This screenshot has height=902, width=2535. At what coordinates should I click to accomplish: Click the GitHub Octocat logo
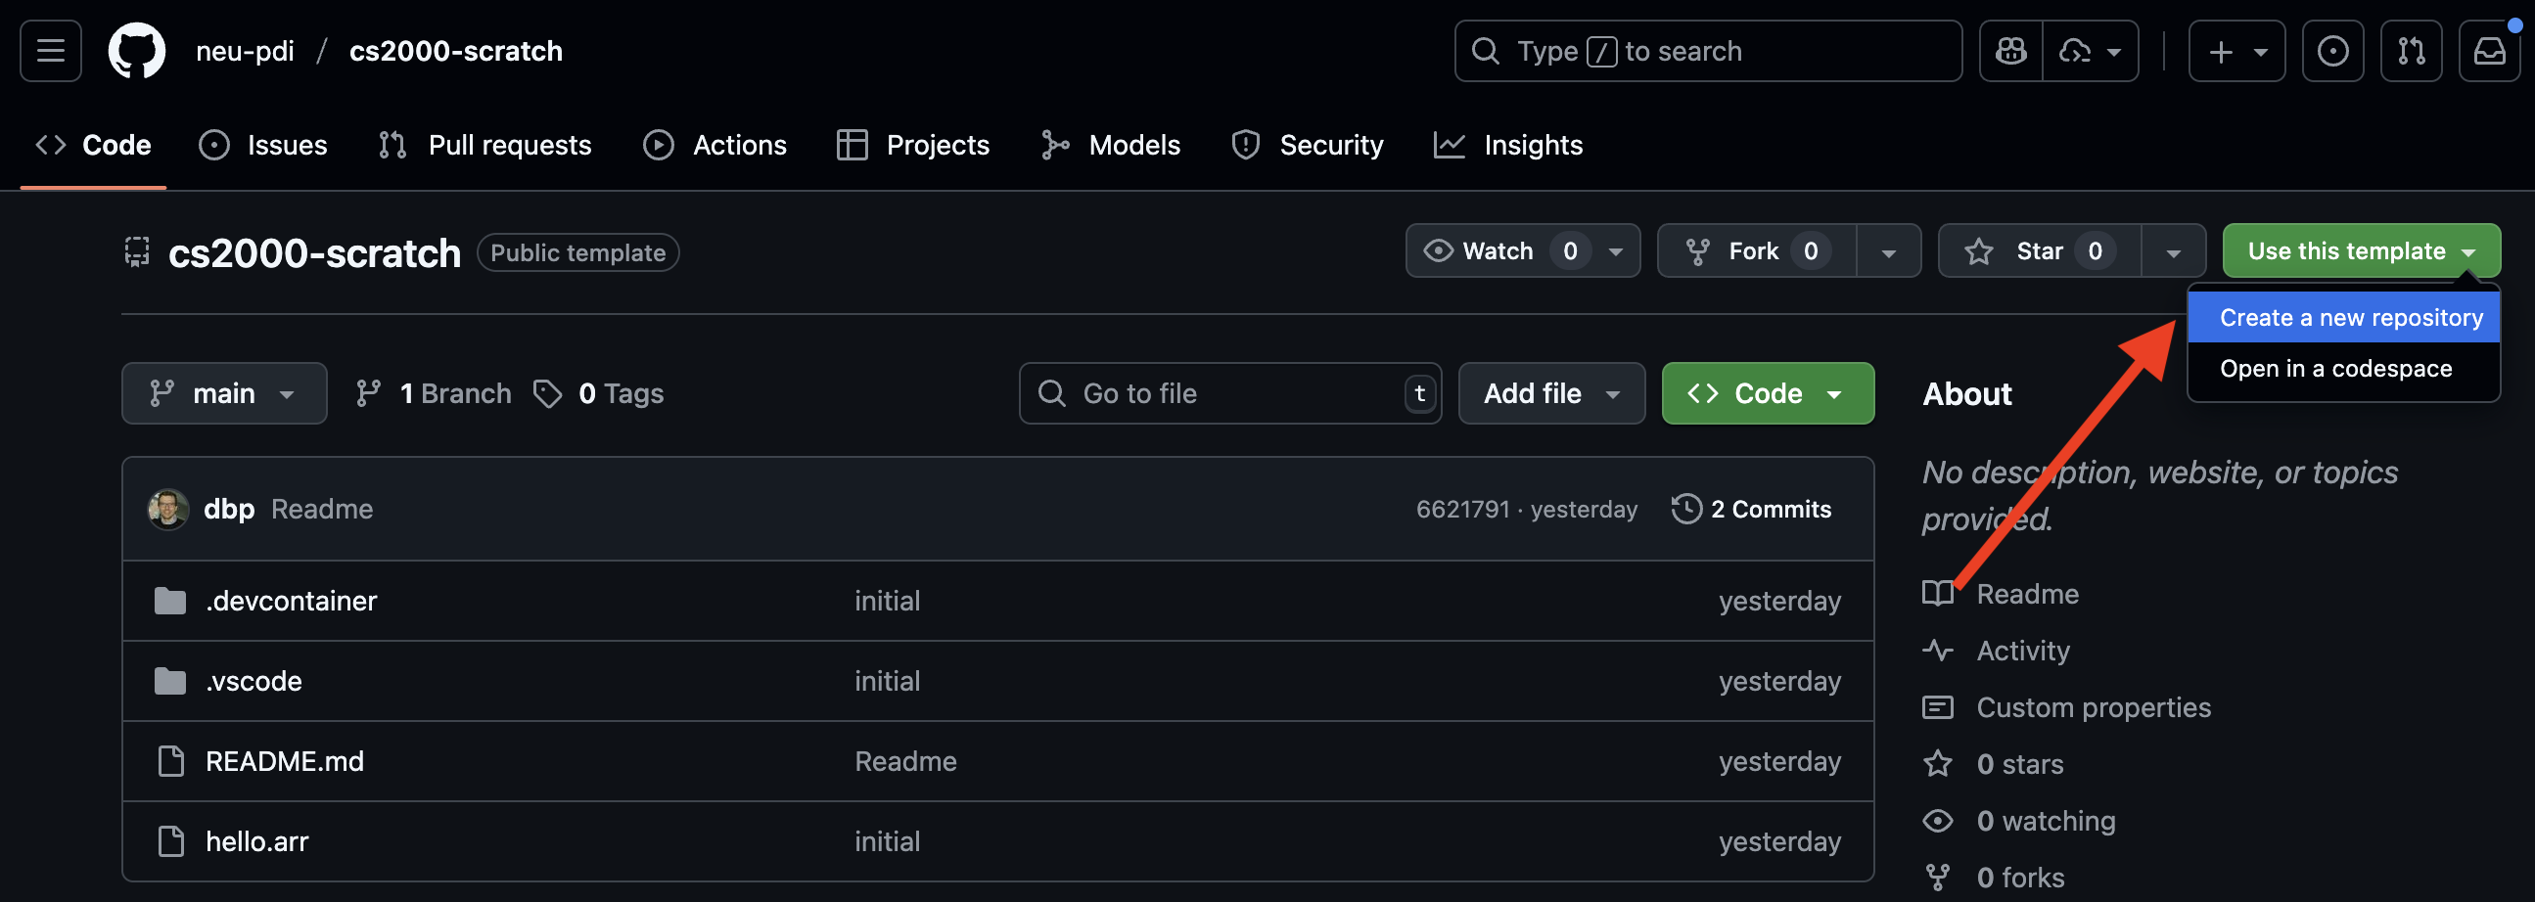(137, 51)
